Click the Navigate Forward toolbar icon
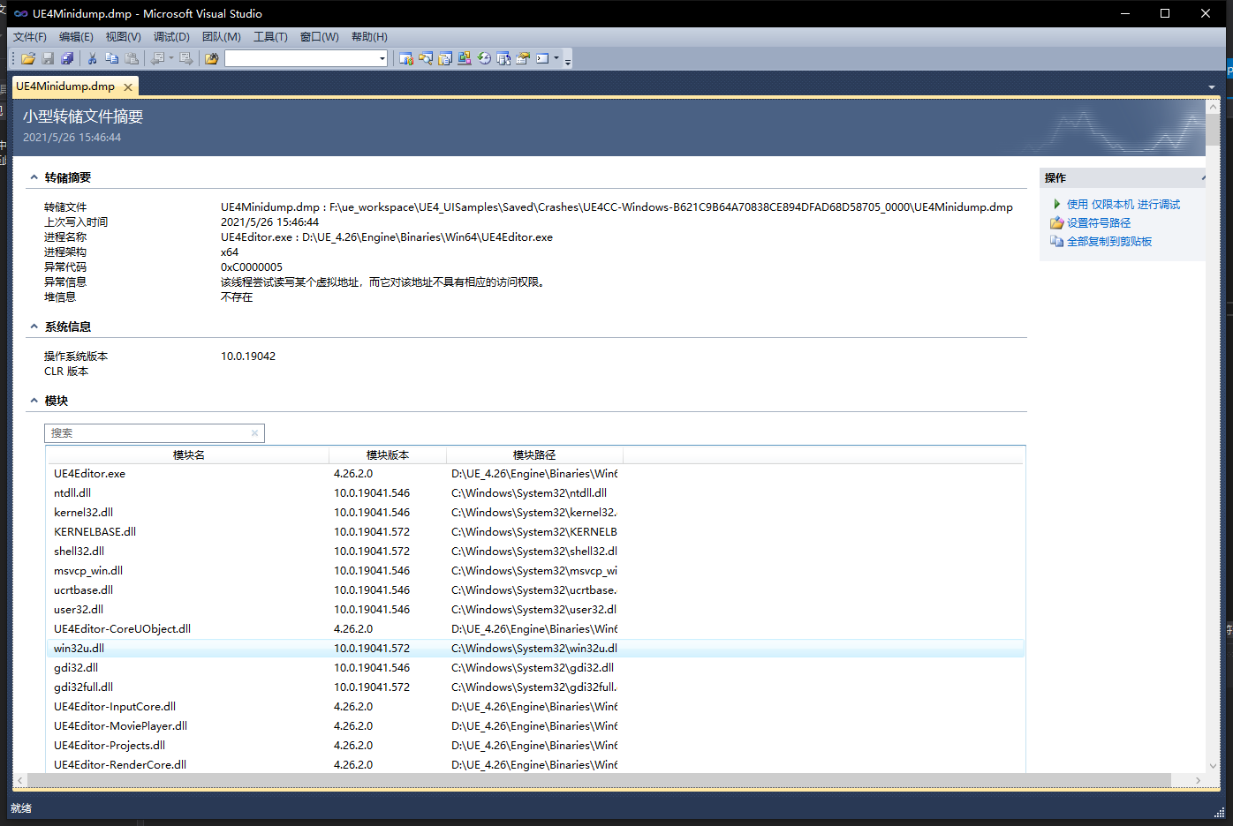The image size is (1233, 826). [185, 58]
